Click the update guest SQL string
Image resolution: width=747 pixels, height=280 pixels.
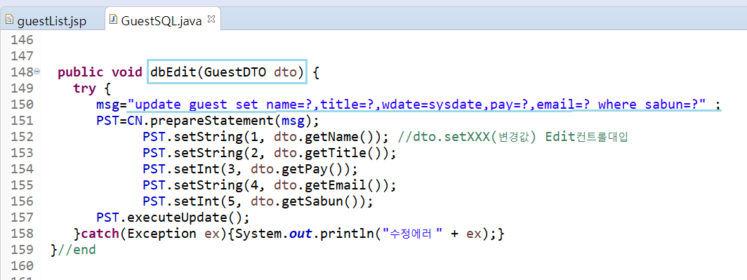point(416,105)
